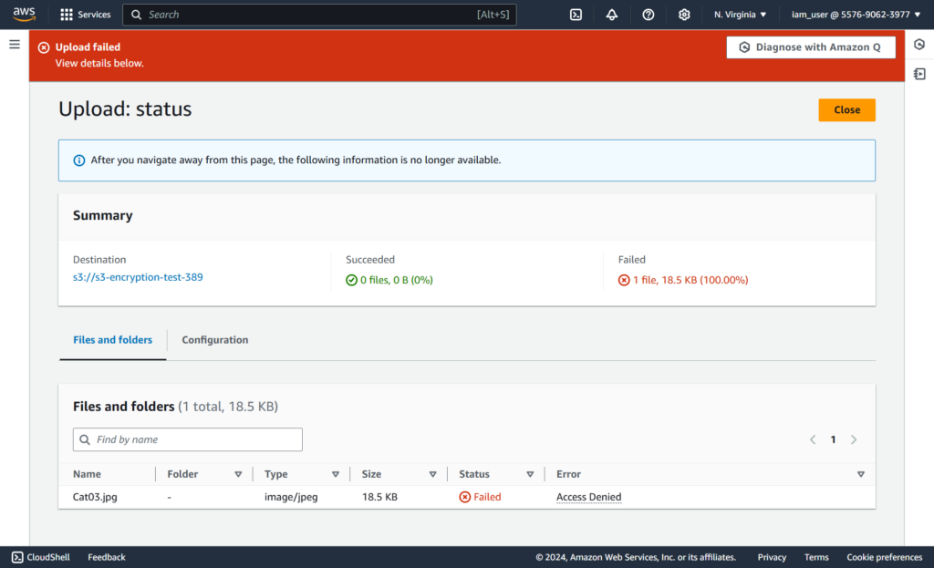This screenshot has width=934, height=568.
Task: Click the orange Close button
Action: coord(846,109)
